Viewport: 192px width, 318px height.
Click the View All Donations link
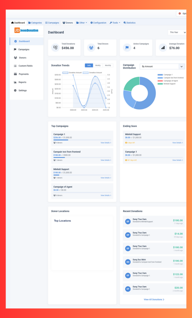click(x=154, y=299)
